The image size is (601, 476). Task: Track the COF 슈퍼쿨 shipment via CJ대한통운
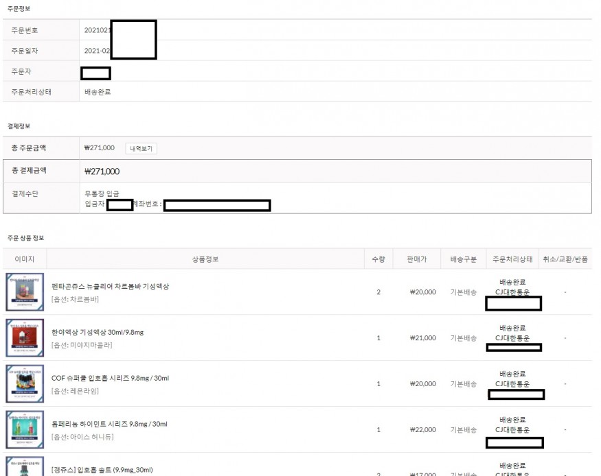[512, 384]
